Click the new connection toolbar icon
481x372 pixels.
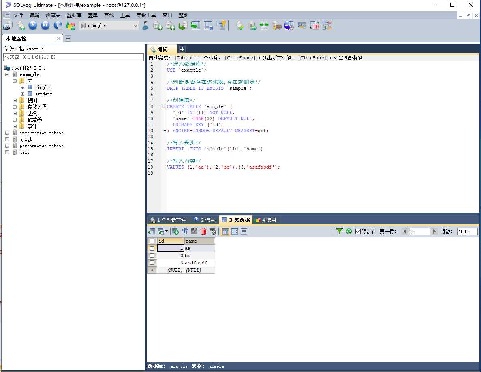7,26
